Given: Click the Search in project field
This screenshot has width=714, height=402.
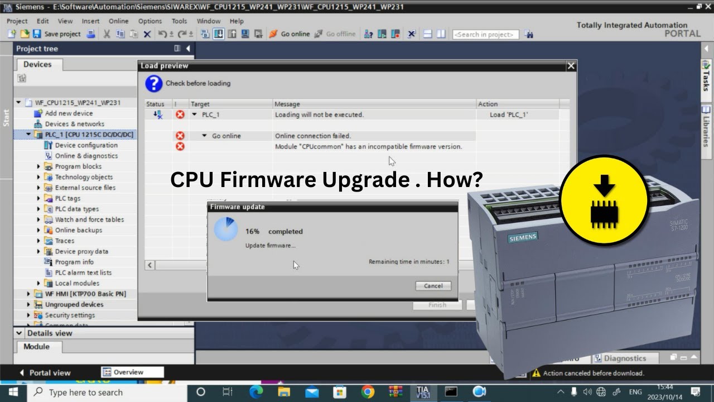Looking at the screenshot, I should (485, 35).
